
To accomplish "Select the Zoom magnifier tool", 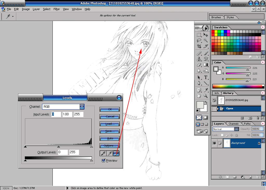I will pos(206,96).
